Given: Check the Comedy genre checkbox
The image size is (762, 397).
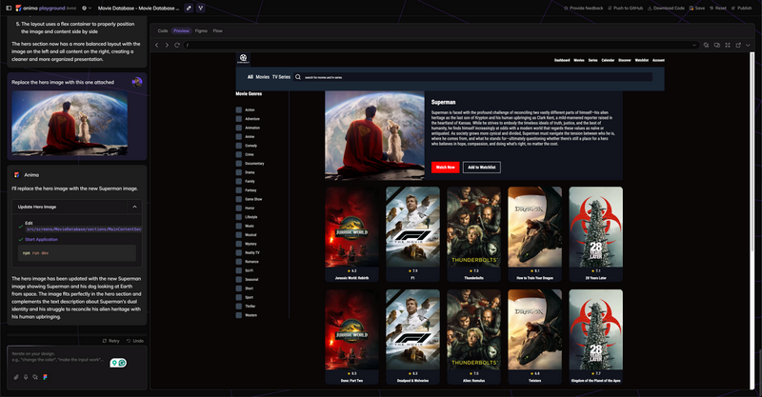Looking at the screenshot, I should pos(239,146).
